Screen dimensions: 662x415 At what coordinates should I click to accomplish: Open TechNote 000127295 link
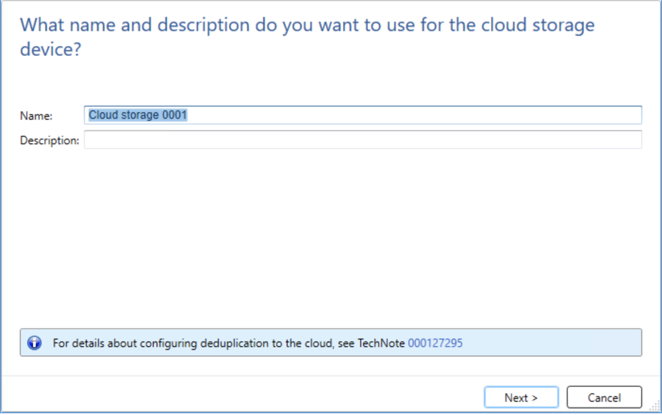pos(435,343)
